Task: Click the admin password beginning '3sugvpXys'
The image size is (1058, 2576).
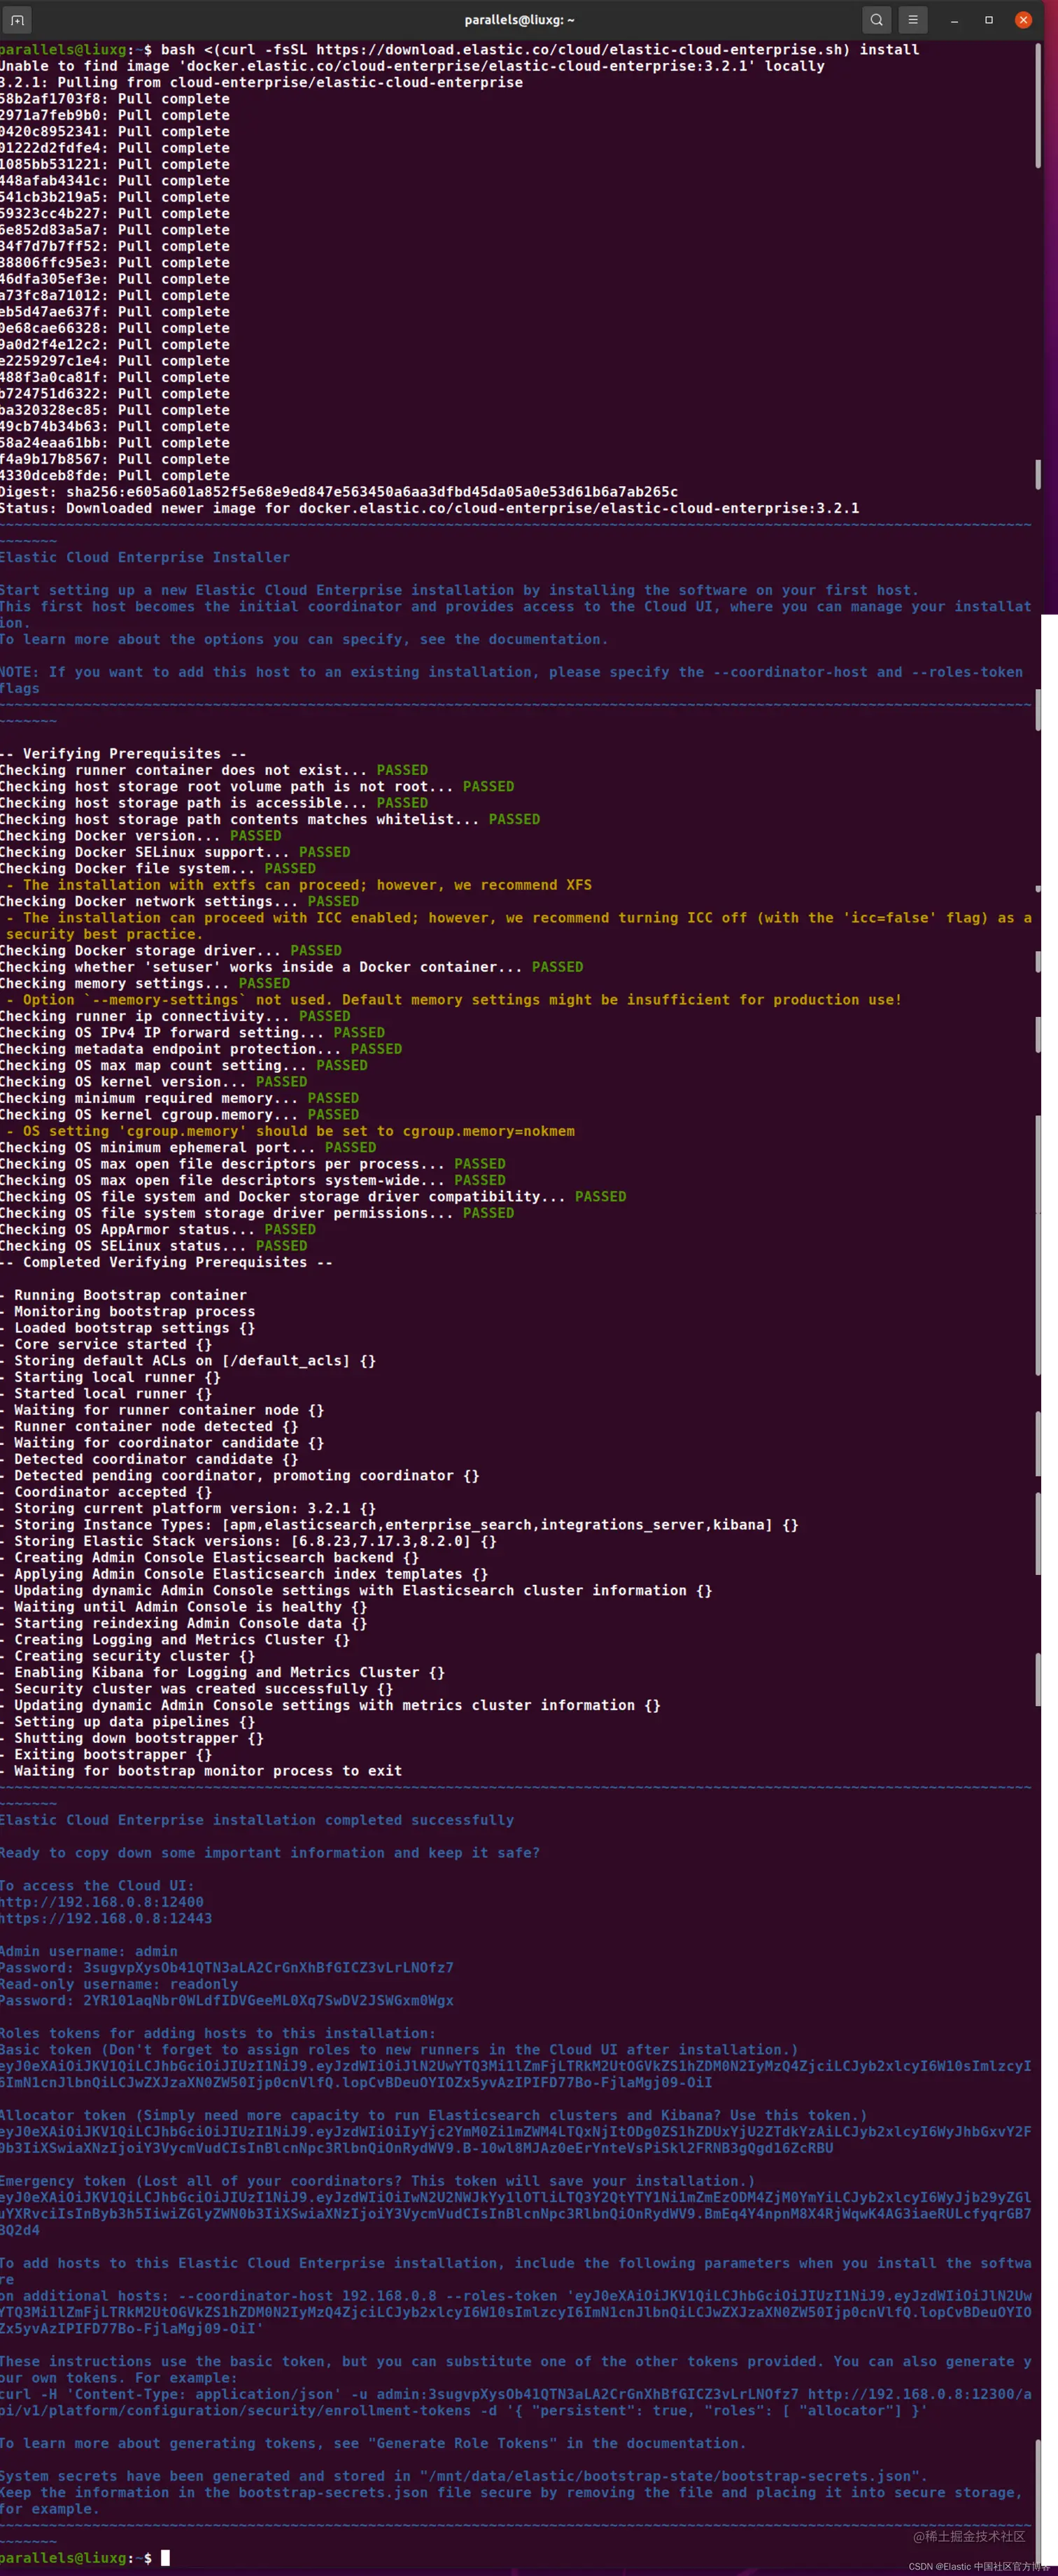Action: pos(268,1967)
